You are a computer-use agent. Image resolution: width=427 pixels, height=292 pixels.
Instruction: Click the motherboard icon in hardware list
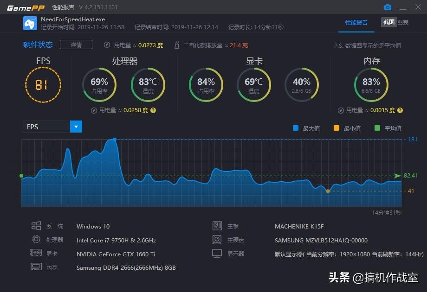[217, 226]
